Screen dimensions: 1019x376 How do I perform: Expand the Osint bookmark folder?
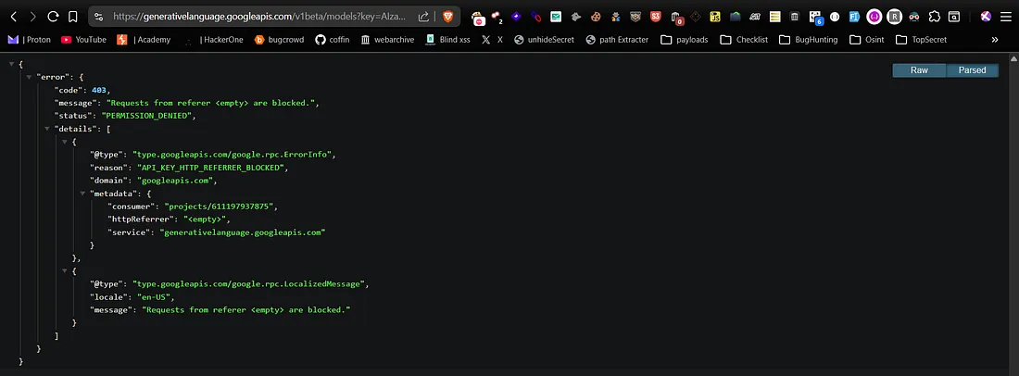866,40
